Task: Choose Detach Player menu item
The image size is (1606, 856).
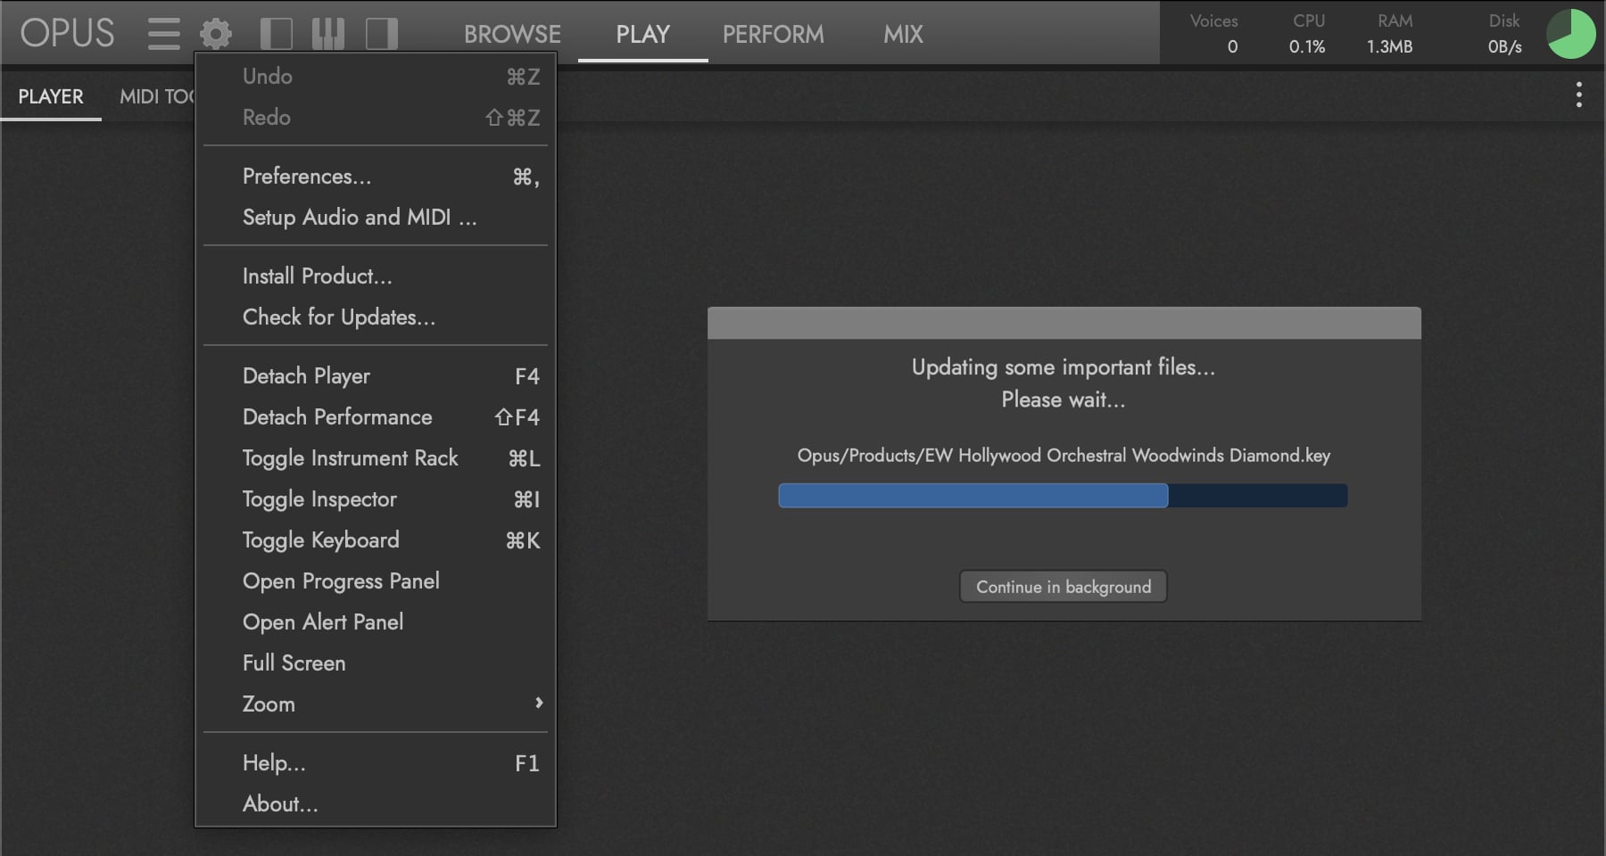Action: pyautogui.click(x=376, y=376)
